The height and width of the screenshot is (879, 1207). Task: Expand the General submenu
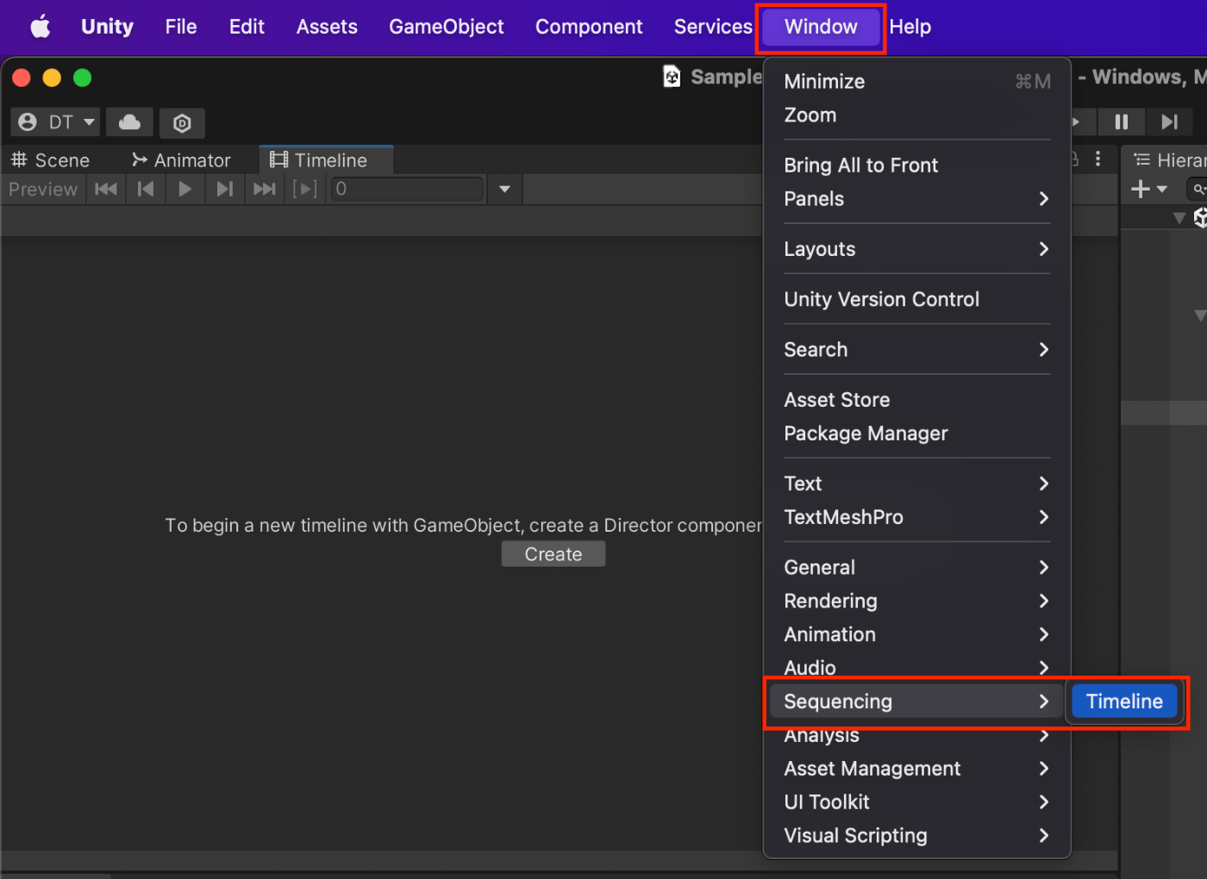[917, 567]
